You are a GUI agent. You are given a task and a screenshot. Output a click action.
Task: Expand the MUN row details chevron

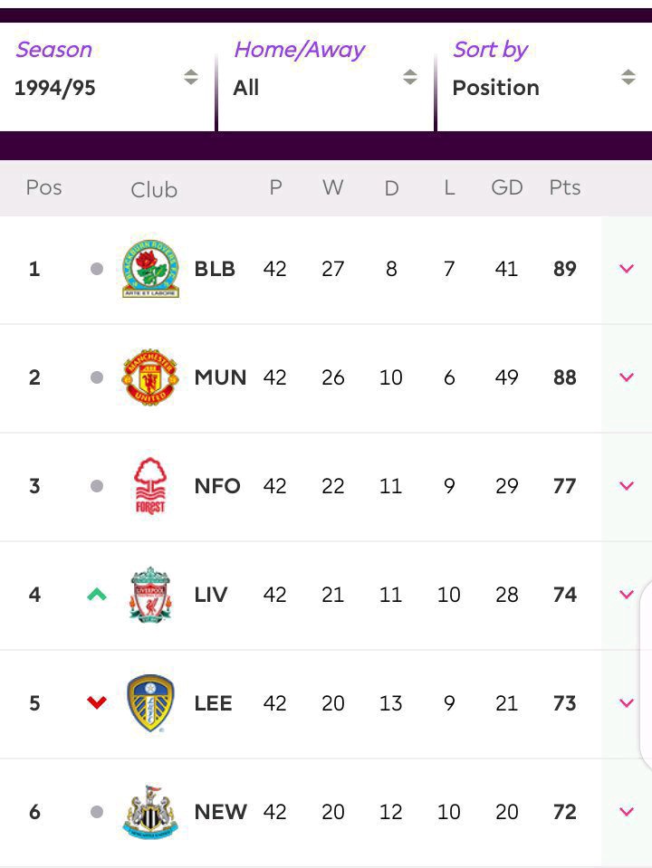tap(627, 377)
